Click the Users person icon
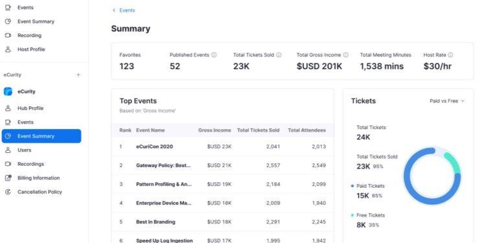This screenshot has width=486, height=243. tap(8, 150)
